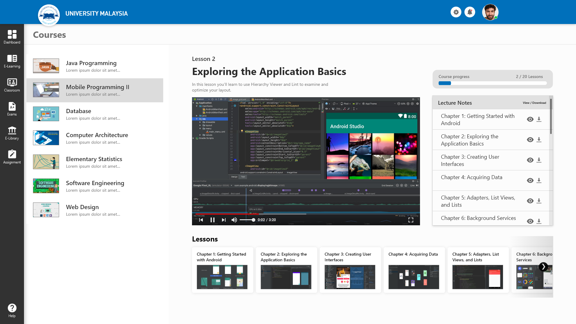
Task: Open E-Learning in the sidebar
Action: (12, 61)
